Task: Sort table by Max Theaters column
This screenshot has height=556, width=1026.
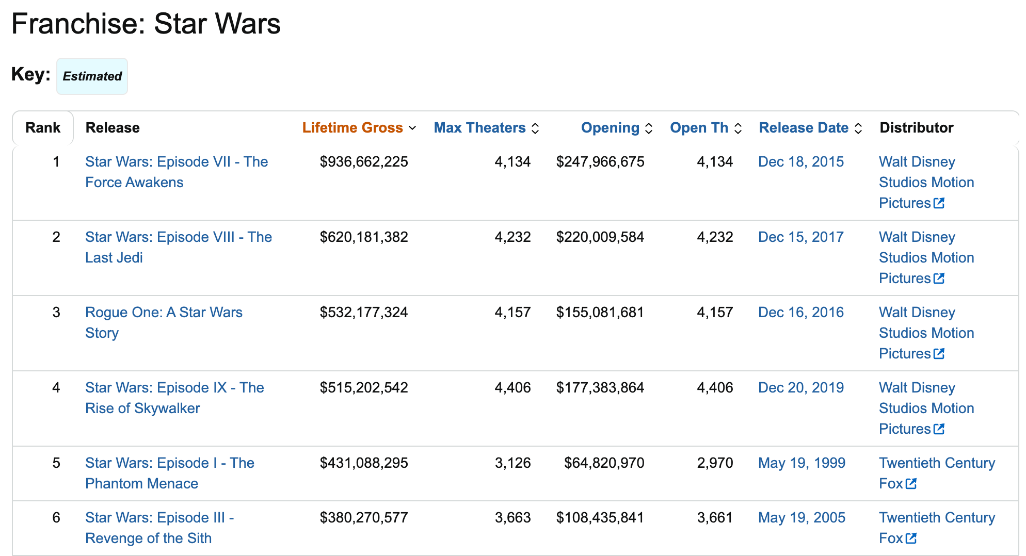Action: click(x=487, y=128)
